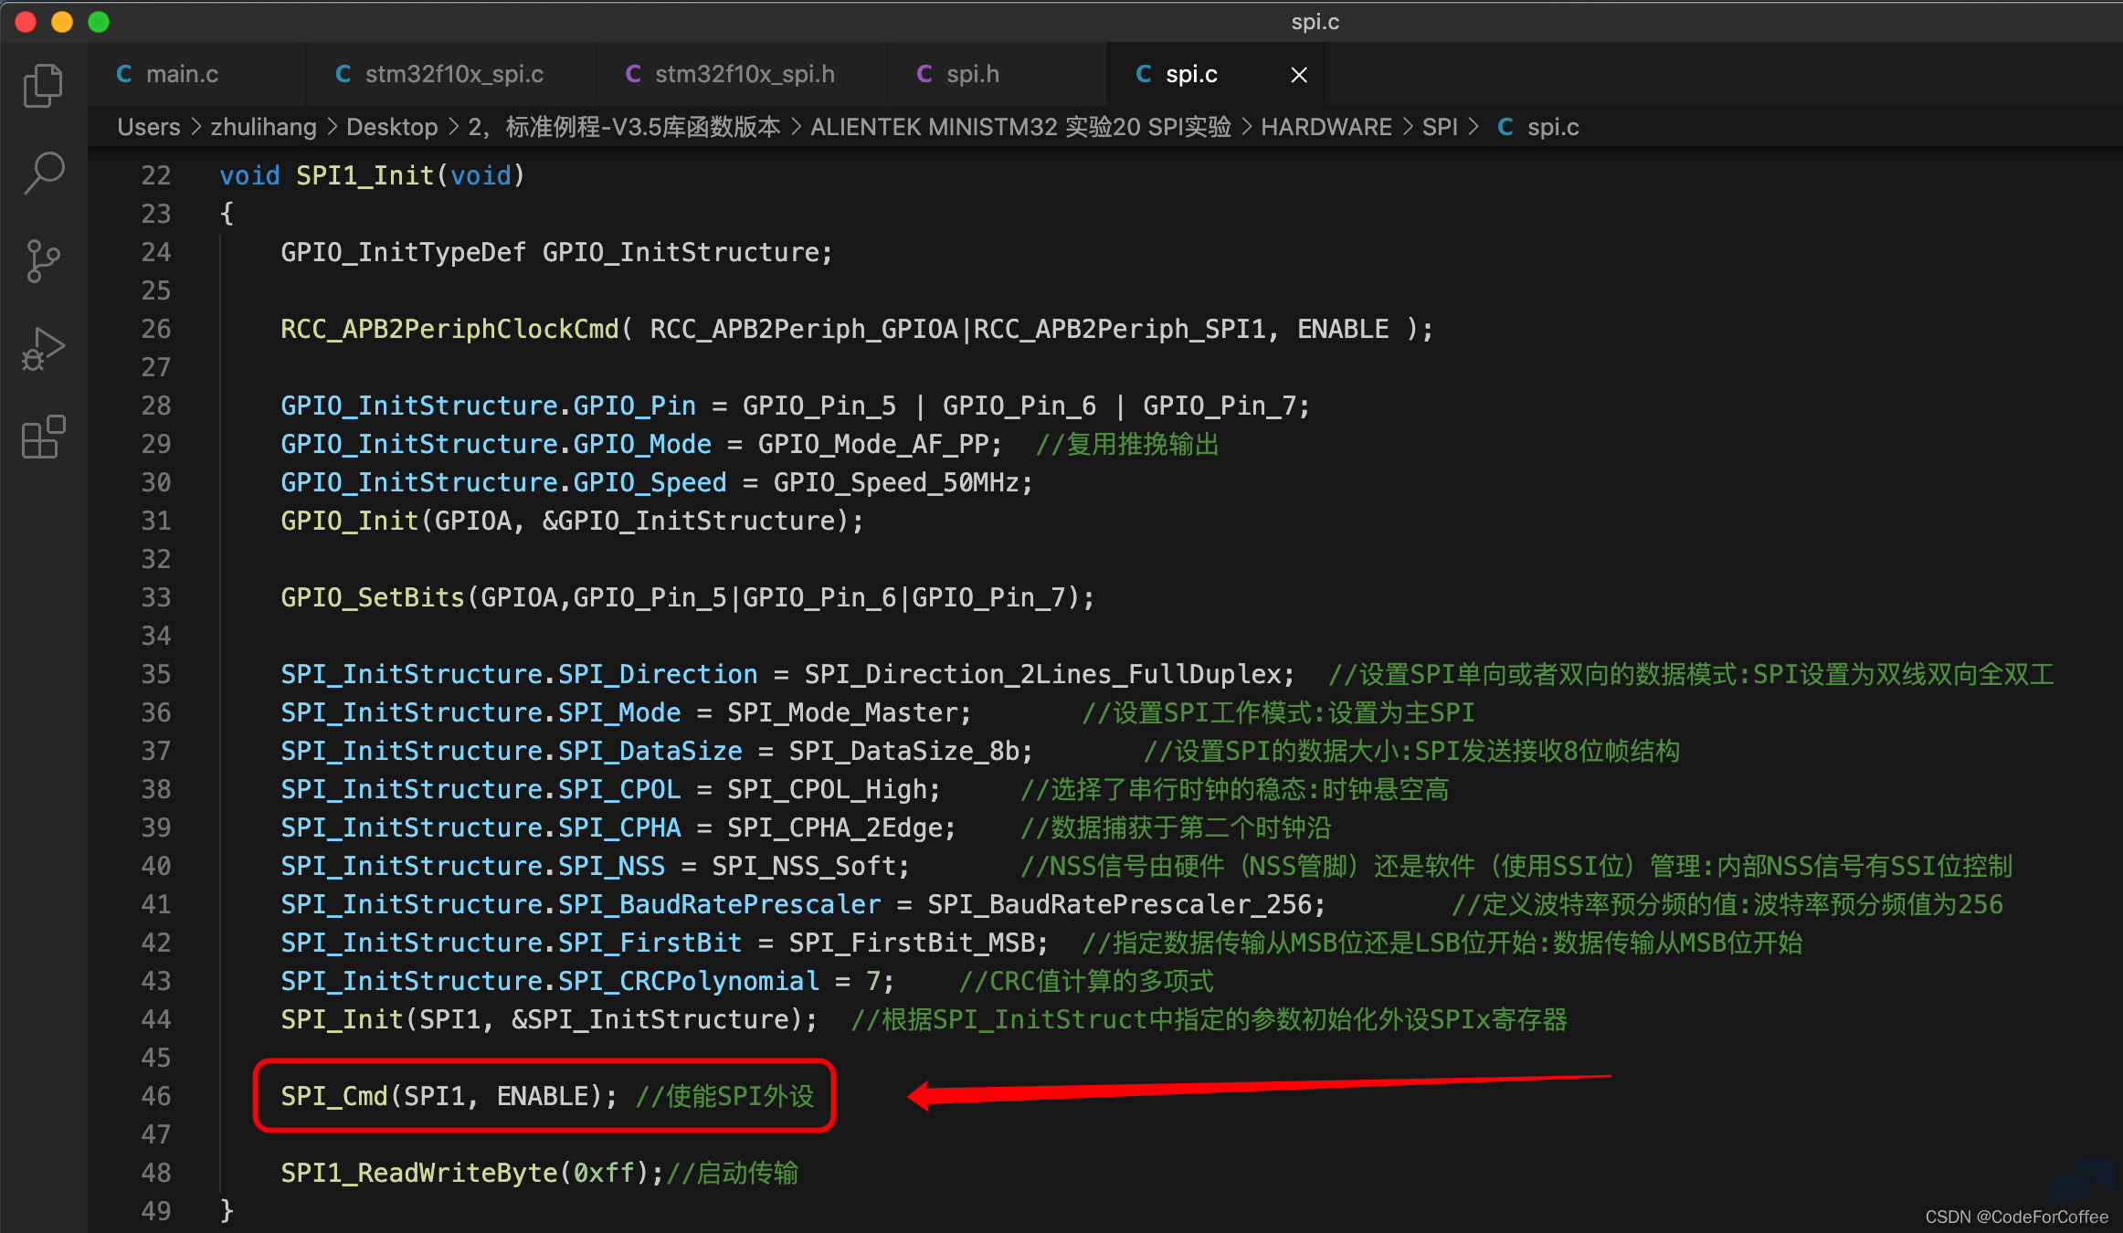Click GPIO_Speed_50MHz on line 30
The width and height of the screenshot is (2123, 1233).
[x=896, y=482]
